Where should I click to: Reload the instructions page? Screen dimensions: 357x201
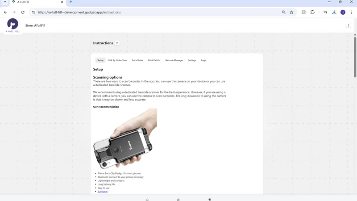pos(23,13)
